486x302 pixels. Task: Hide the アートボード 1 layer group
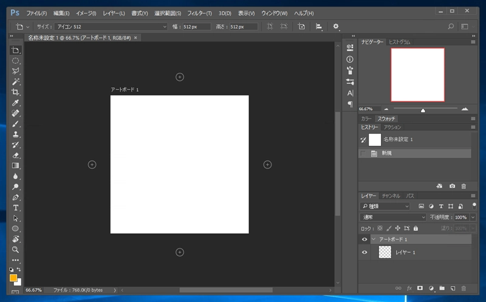point(364,239)
